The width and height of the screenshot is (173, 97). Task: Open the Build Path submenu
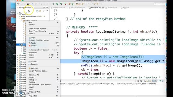[x=43, y=53]
